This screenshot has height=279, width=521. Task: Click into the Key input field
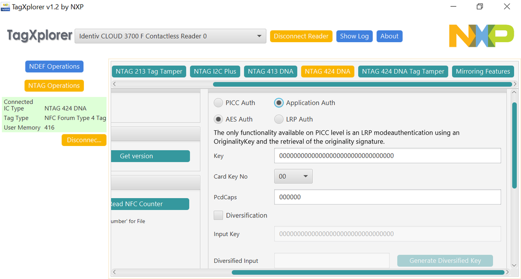tap(387, 156)
